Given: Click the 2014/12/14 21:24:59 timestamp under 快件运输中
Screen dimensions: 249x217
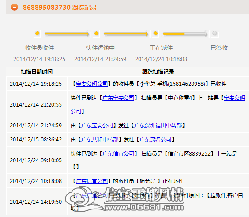Looking at the screenshot, I should pyautogui.click(x=100, y=59).
